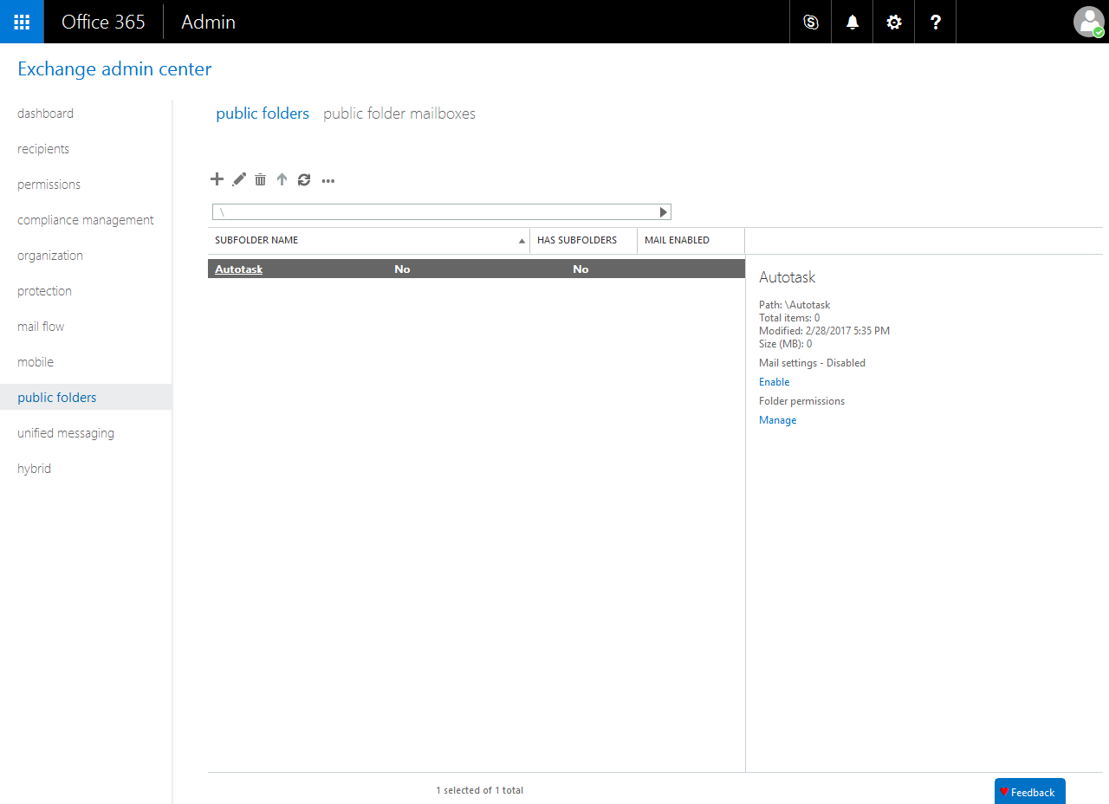
Task: Open organization in the left navigation
Action: coord(50,256)
